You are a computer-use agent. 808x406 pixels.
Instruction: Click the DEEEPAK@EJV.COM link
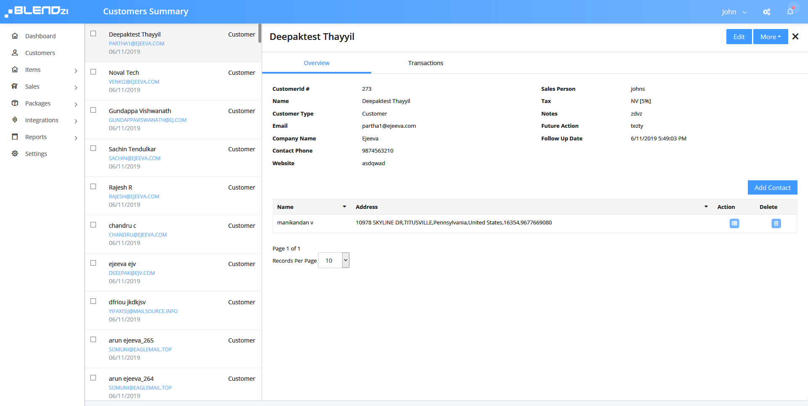[132, 273]
